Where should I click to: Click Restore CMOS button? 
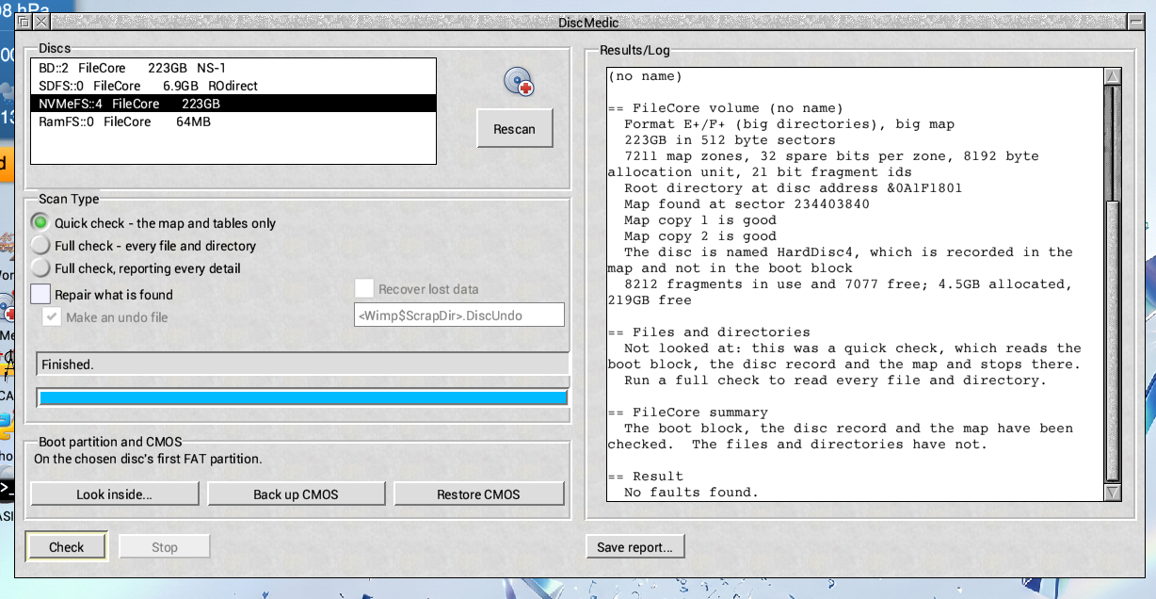(x=478, y=494)
